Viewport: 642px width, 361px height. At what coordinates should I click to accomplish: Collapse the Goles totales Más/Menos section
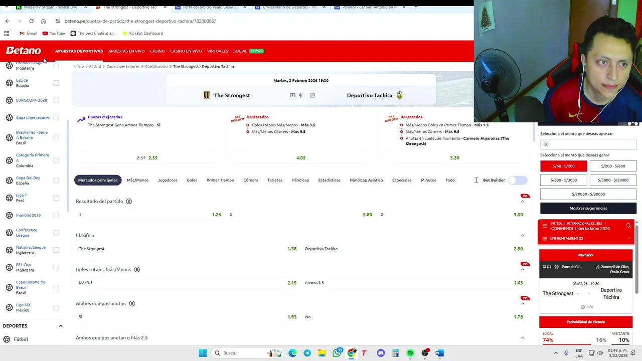(x=522, y=269)
